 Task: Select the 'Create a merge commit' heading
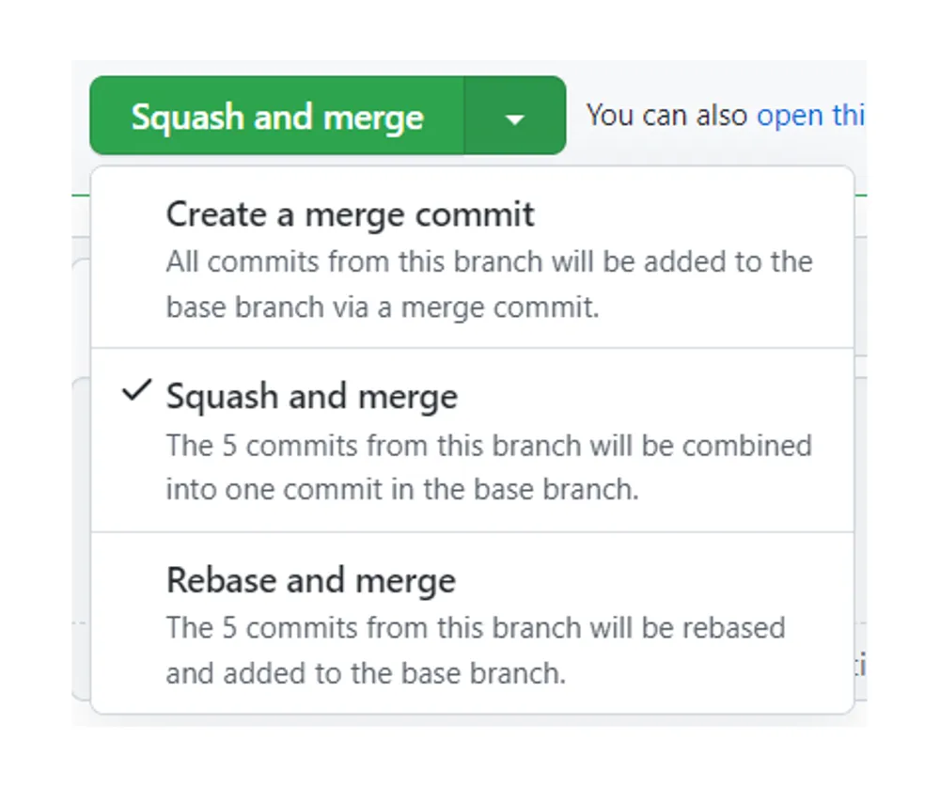coord(351,214)
